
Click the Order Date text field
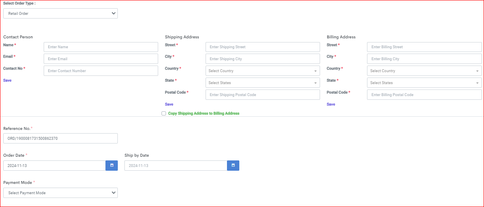tap(55, 165)
